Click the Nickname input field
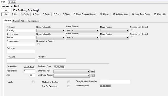The height and width of the screenshot is (96, 168). [21, 60]
